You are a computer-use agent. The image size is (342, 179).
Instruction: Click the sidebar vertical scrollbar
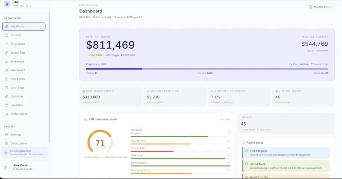pos(49,77)
